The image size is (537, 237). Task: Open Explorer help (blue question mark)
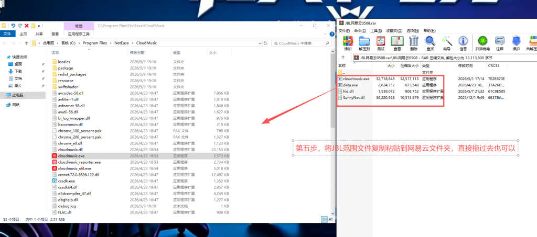pyautogui.click(x=331, y=34)
